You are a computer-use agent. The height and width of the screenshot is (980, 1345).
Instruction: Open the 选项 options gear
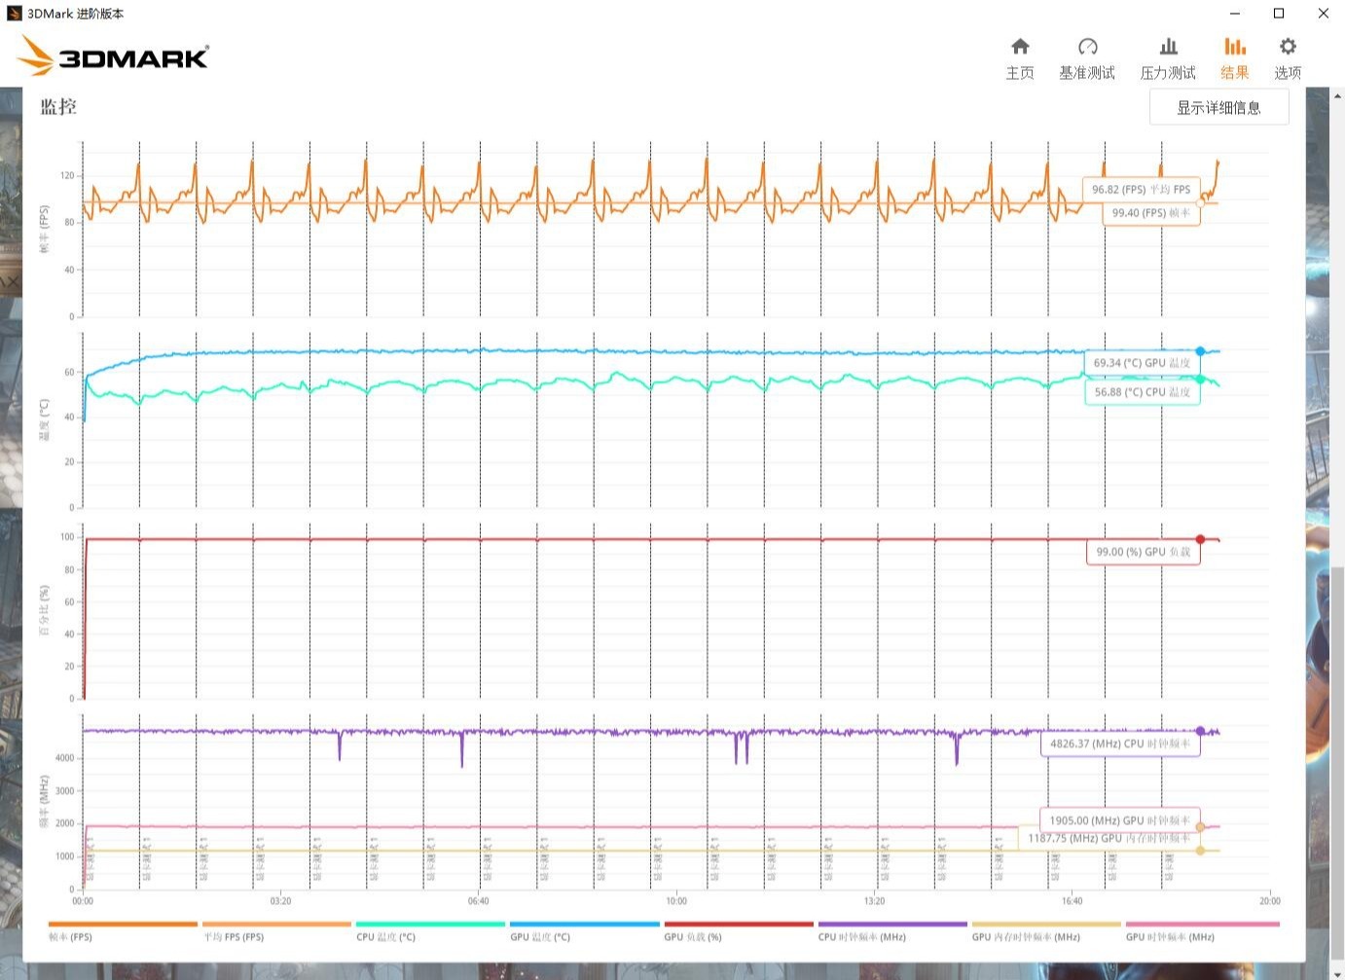(1288, 58)
